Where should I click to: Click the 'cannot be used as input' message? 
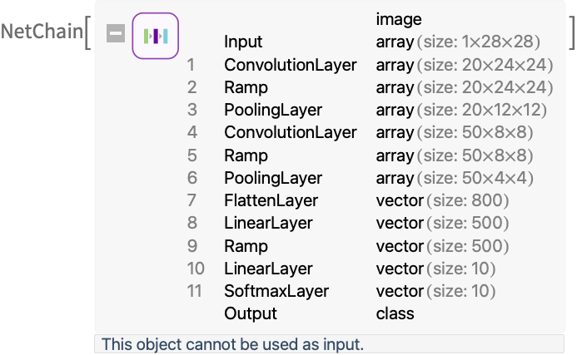point(232,344)
